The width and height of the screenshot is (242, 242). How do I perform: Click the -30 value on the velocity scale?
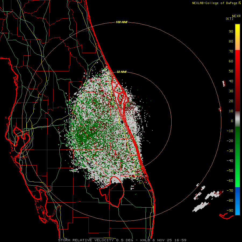point(230,151)
